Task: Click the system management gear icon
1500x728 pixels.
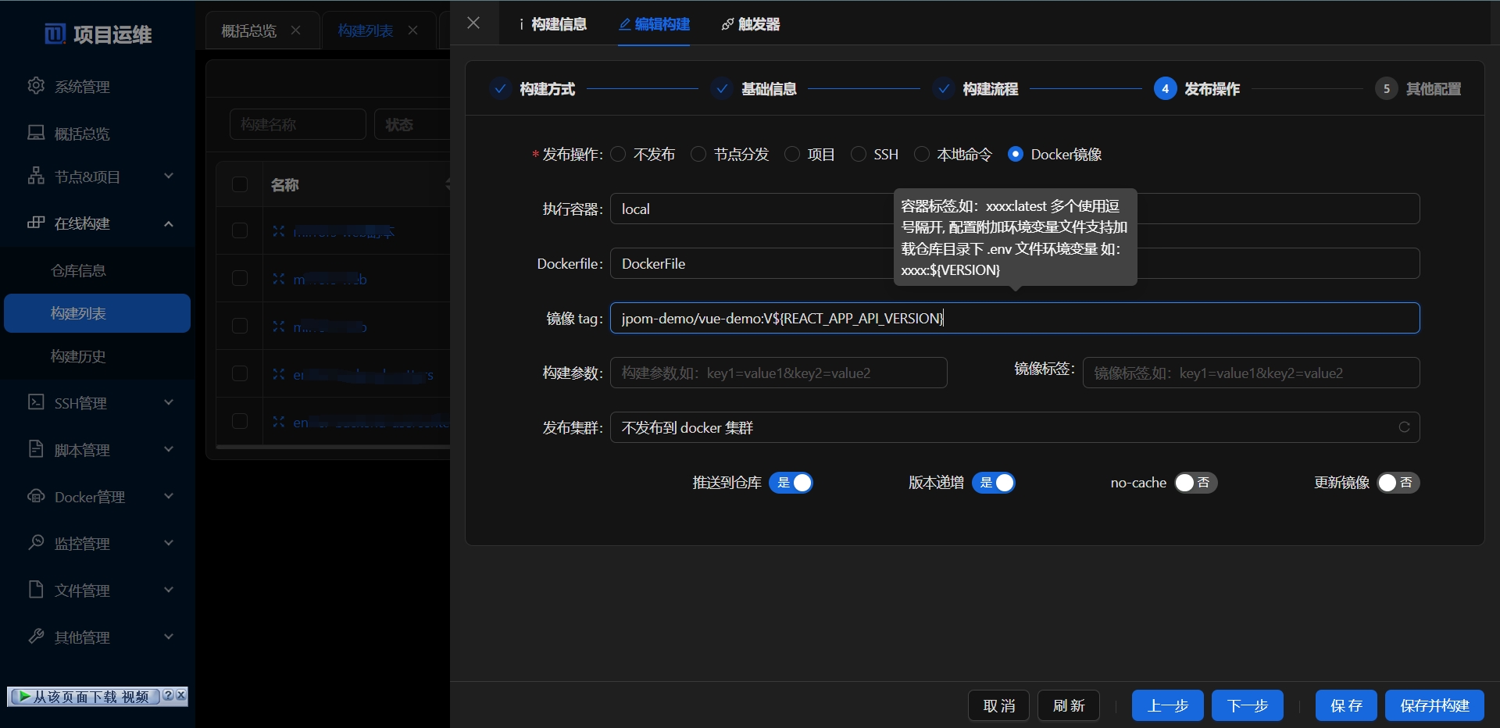Action: [36, 86]
